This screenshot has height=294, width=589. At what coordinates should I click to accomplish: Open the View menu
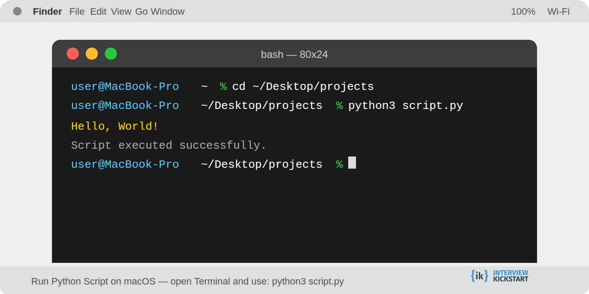point(121,12)
